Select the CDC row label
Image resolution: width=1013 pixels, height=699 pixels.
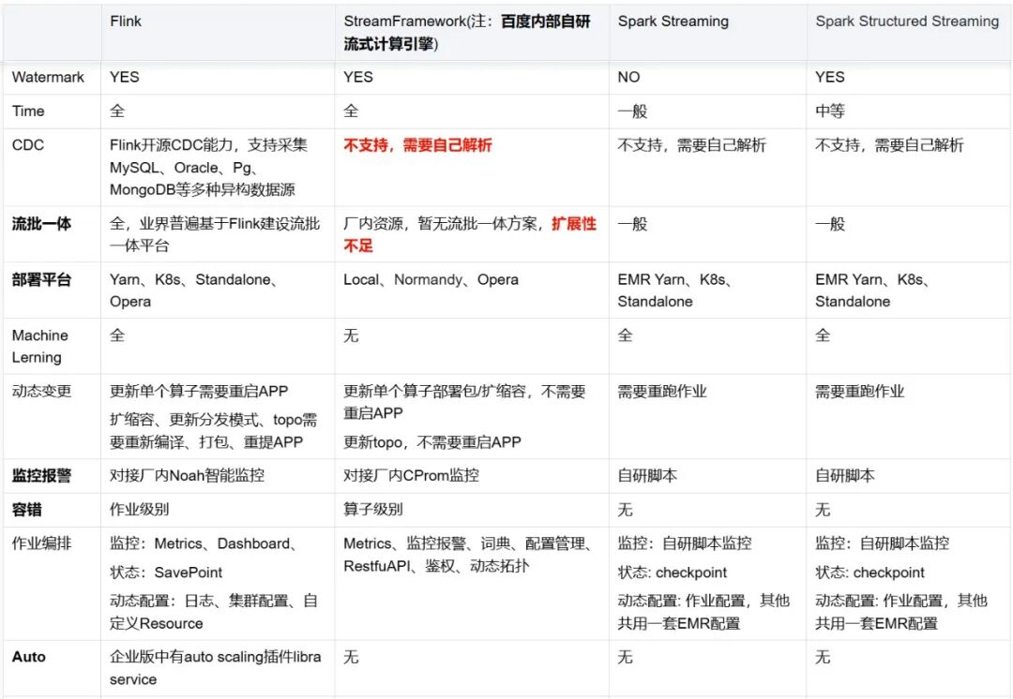pyautogui.click(x=23, y=144)
